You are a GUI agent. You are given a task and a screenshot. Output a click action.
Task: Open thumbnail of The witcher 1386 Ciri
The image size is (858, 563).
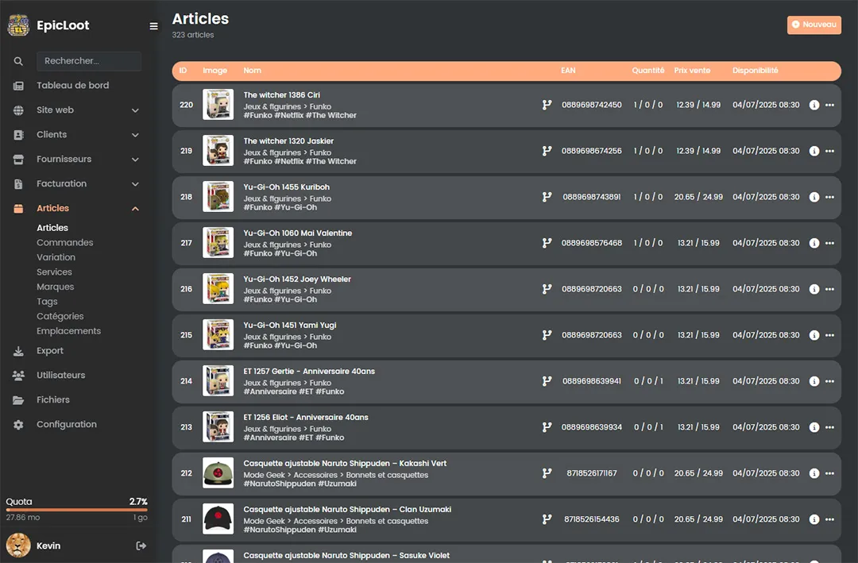(218, 105)
